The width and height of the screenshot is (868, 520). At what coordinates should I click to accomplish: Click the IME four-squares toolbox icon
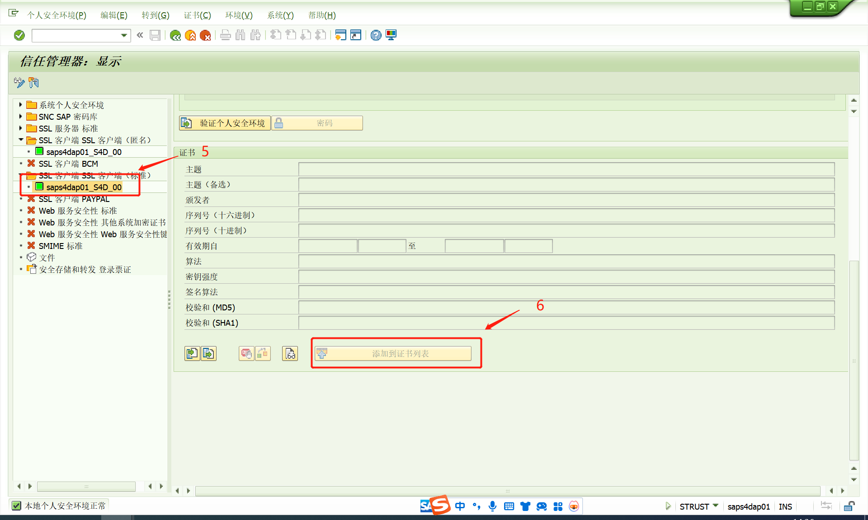click(558, 506)
